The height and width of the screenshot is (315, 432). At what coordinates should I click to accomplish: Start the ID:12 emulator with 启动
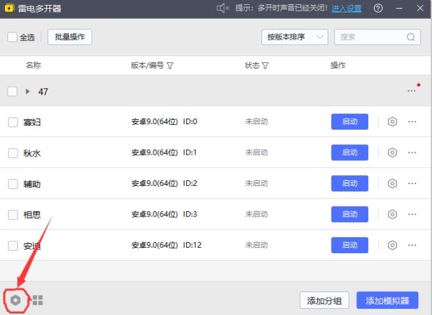click(x=350, y=245)
